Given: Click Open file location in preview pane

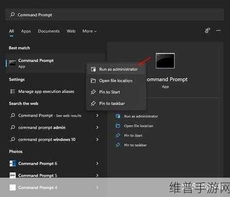Looking at the screenshot, I should tap(139, 126).
